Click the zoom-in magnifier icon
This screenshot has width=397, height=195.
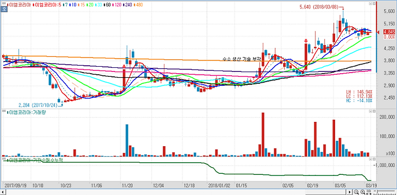tap(363, 192)
